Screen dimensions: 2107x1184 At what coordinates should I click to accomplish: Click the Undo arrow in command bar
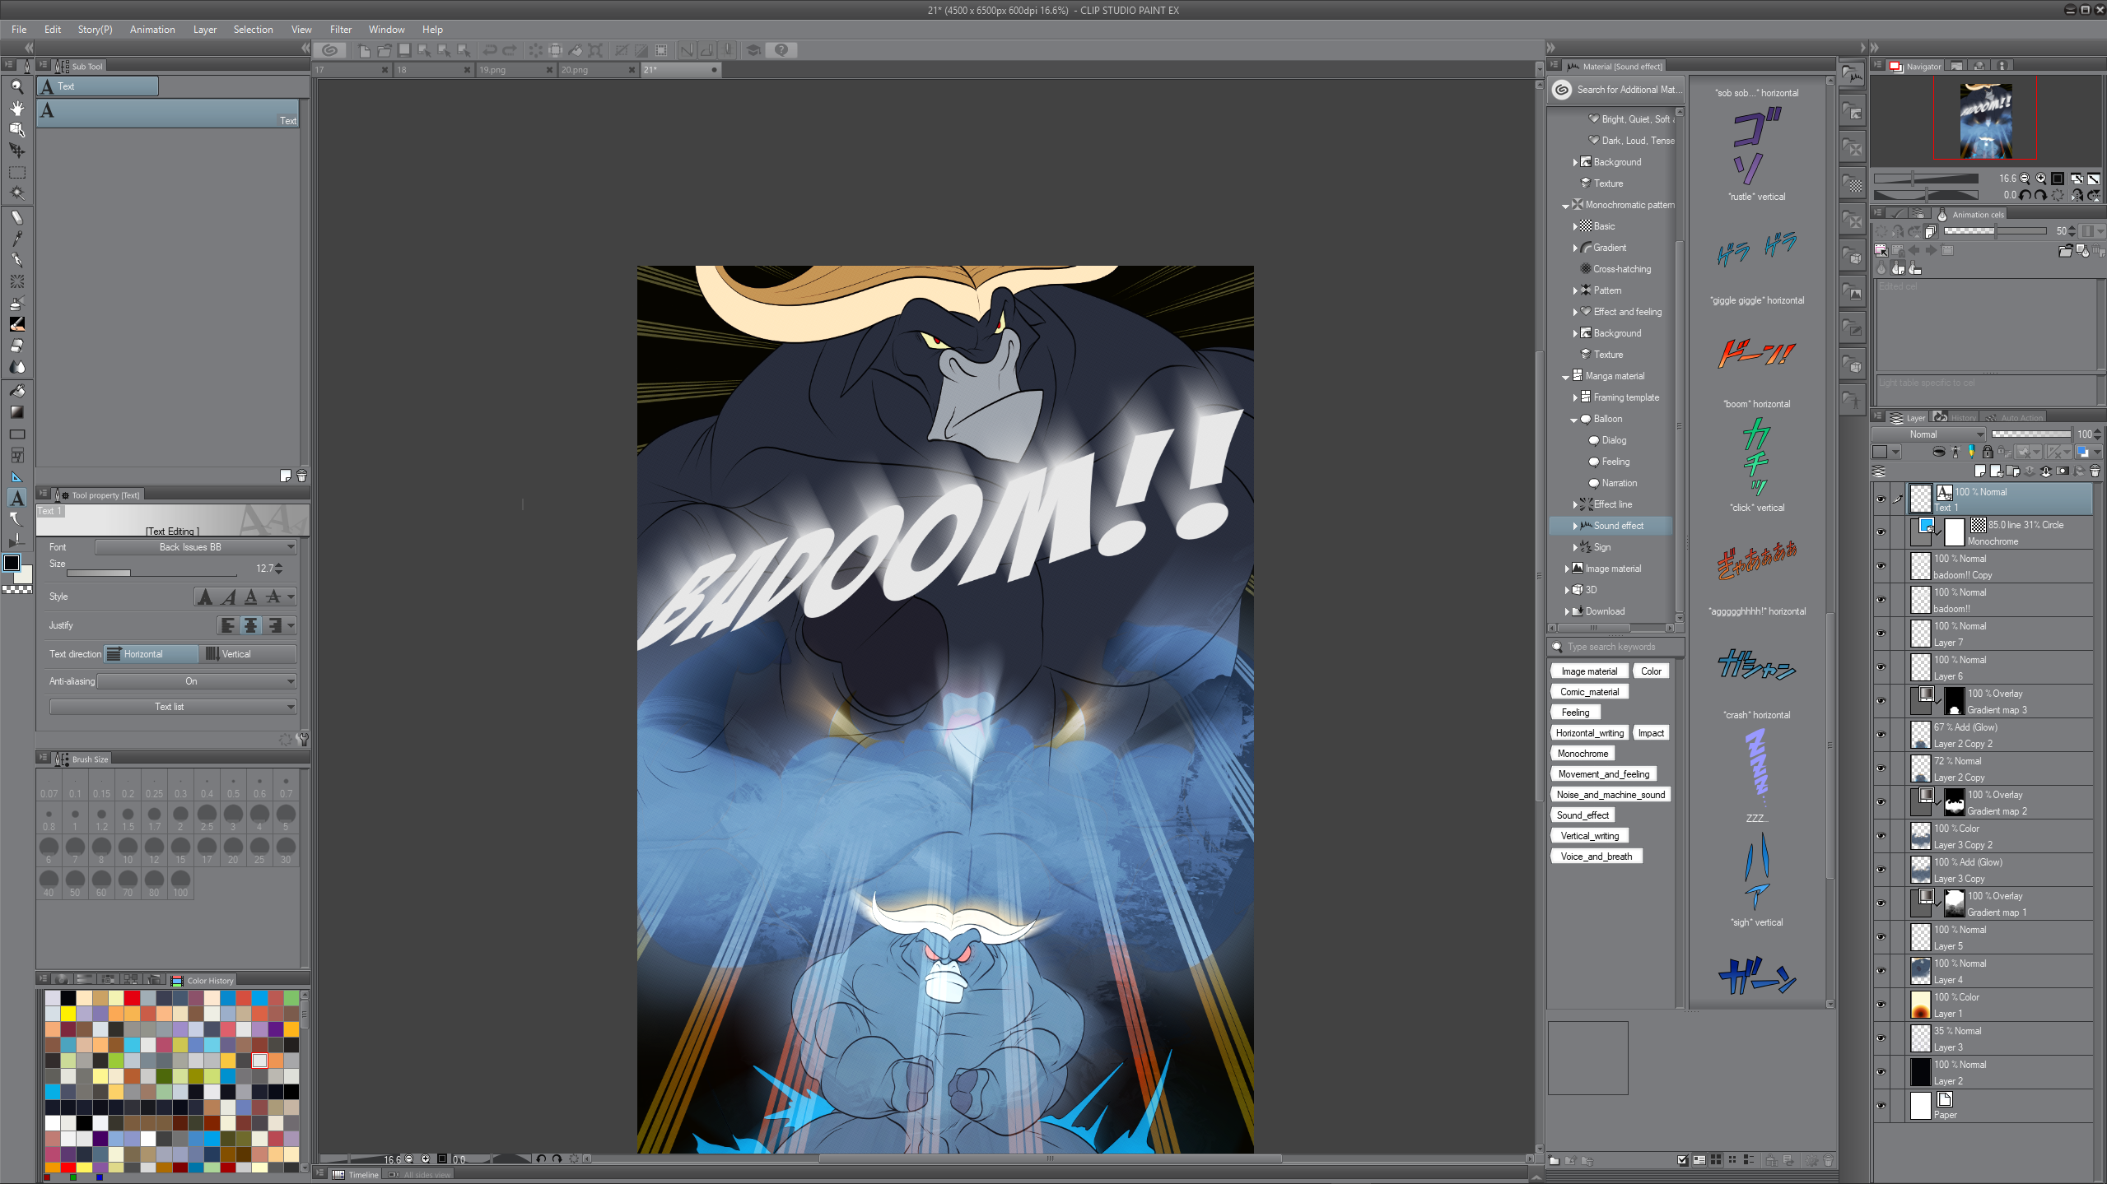coord(489,50)
